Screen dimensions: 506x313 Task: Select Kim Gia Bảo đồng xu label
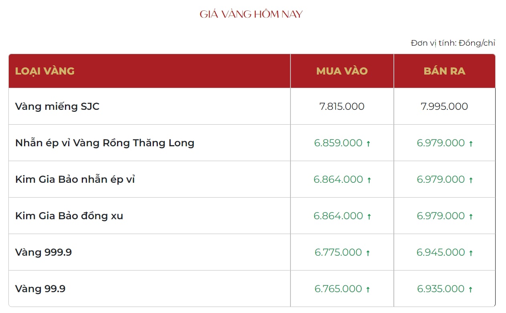69,216
